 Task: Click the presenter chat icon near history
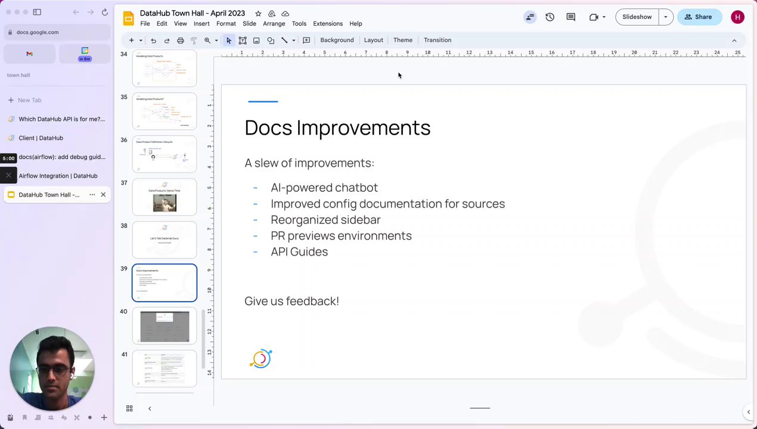coord(530,17)
